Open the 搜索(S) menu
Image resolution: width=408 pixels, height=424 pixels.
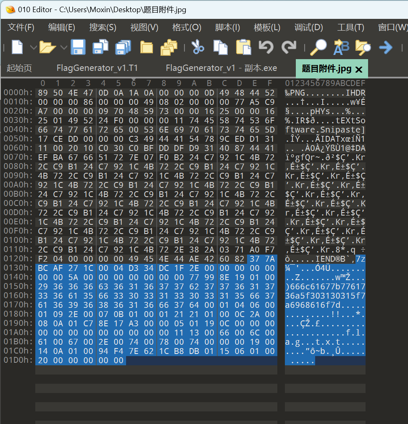click(103, 27)
